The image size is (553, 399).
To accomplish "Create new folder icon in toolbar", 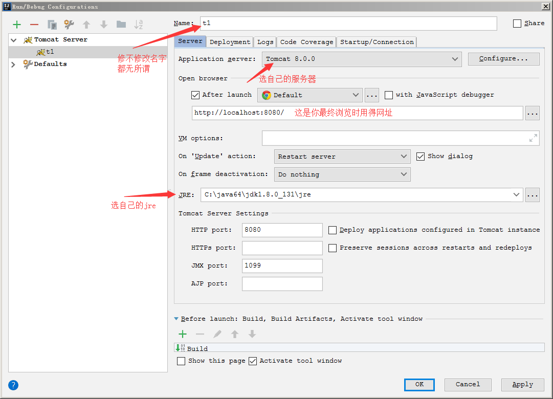I will pyautogui.click(x=121, y=24).
